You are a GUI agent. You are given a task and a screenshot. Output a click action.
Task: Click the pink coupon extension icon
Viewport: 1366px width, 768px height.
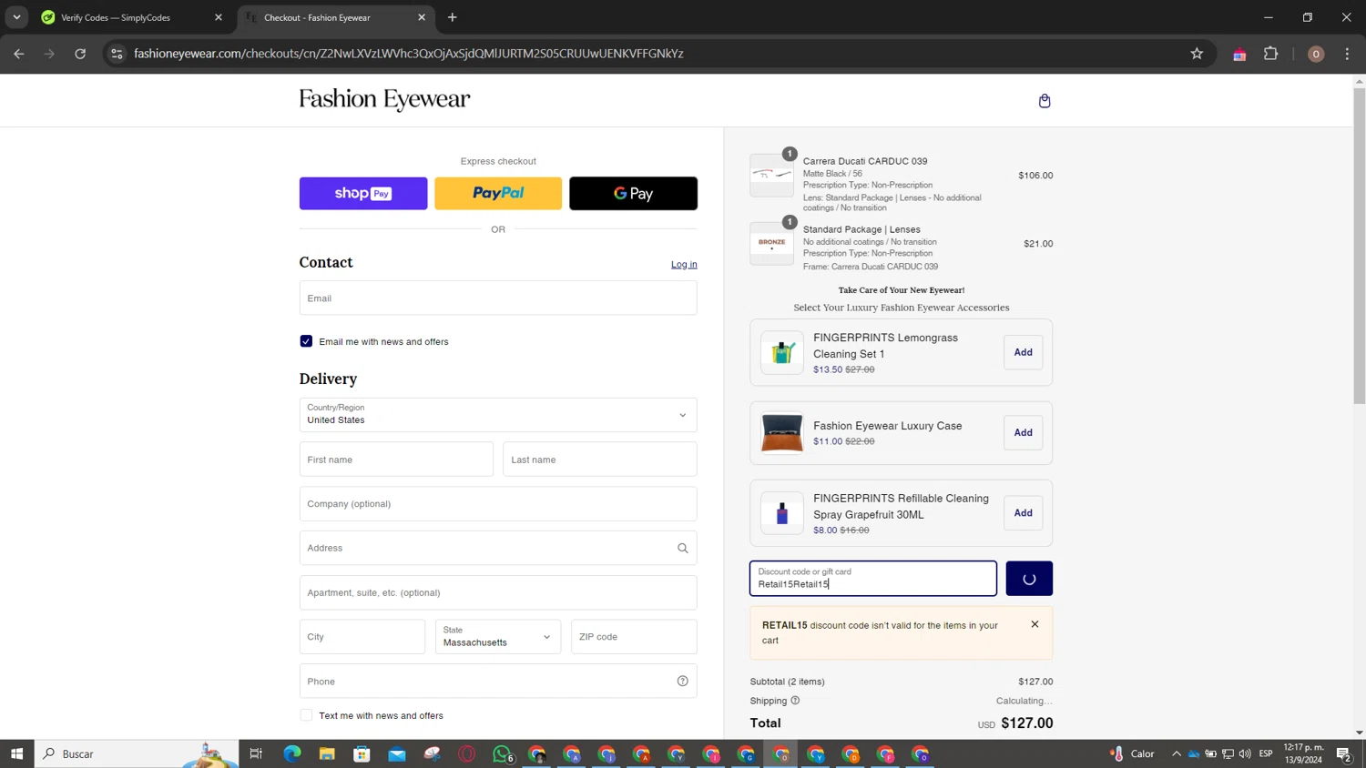(1239, 55)
